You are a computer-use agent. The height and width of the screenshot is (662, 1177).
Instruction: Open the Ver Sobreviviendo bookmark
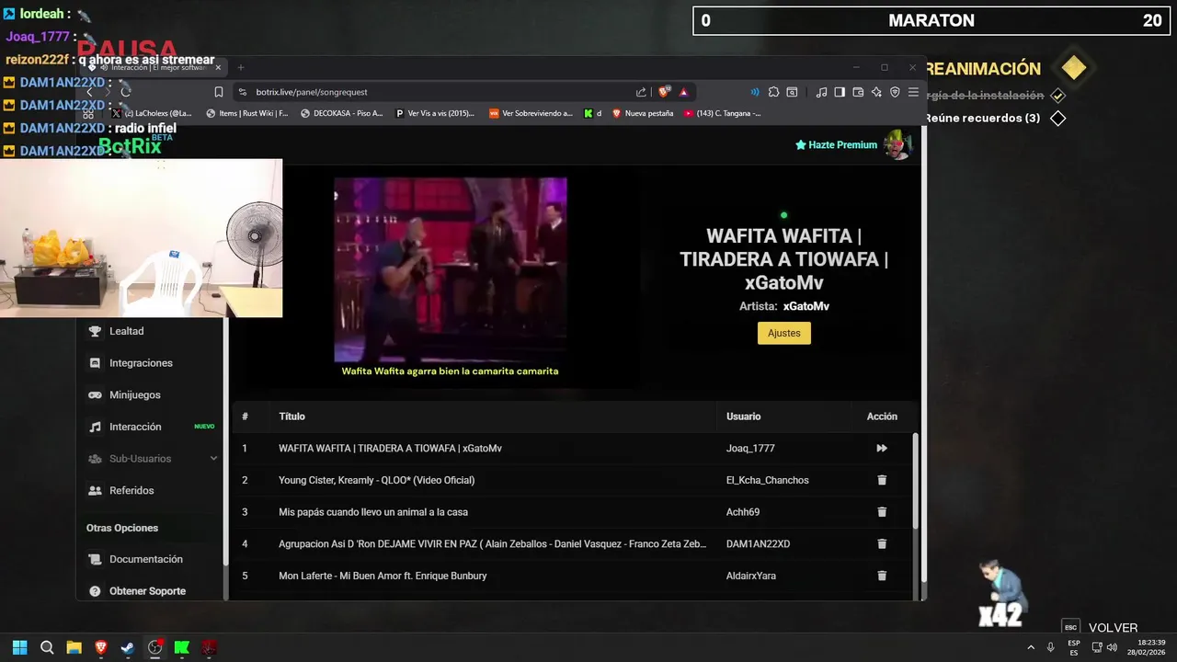[531, 113]
